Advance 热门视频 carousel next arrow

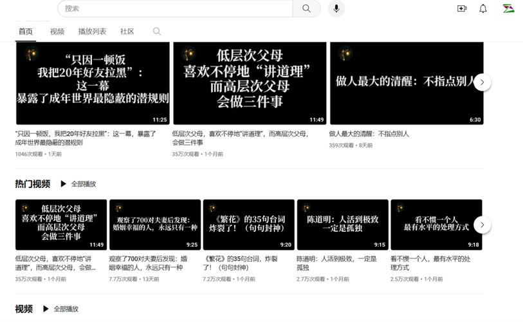(x=482, y=225)
